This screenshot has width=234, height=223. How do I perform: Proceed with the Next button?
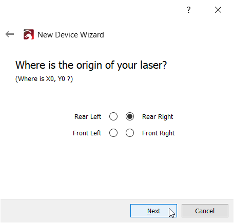point(153,211)
